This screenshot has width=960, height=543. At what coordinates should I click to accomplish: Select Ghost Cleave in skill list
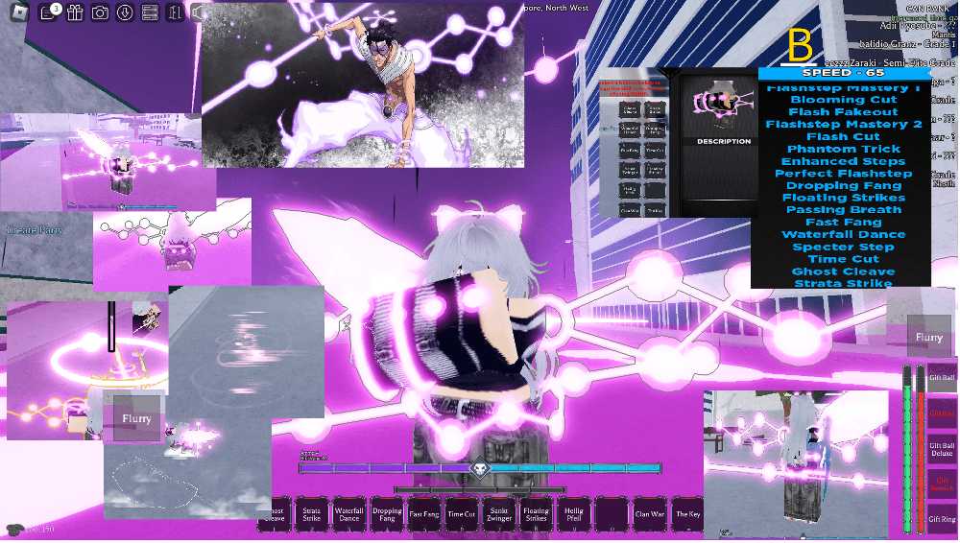[844, 271]
